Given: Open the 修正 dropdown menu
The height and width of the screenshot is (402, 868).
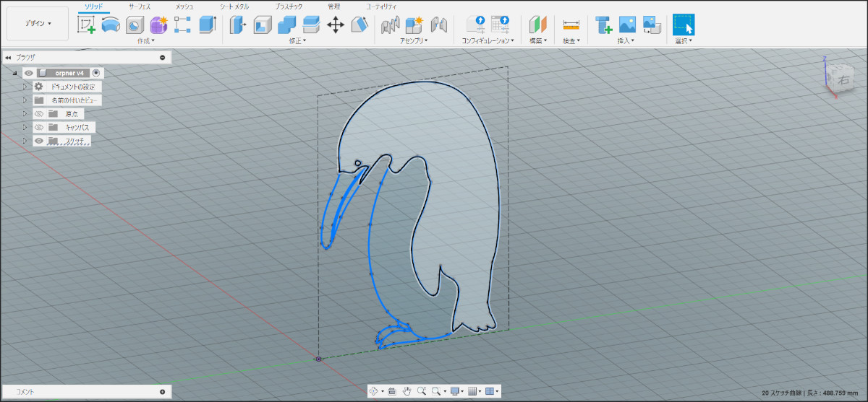Looking at the screenshot, I should (297, 41).
